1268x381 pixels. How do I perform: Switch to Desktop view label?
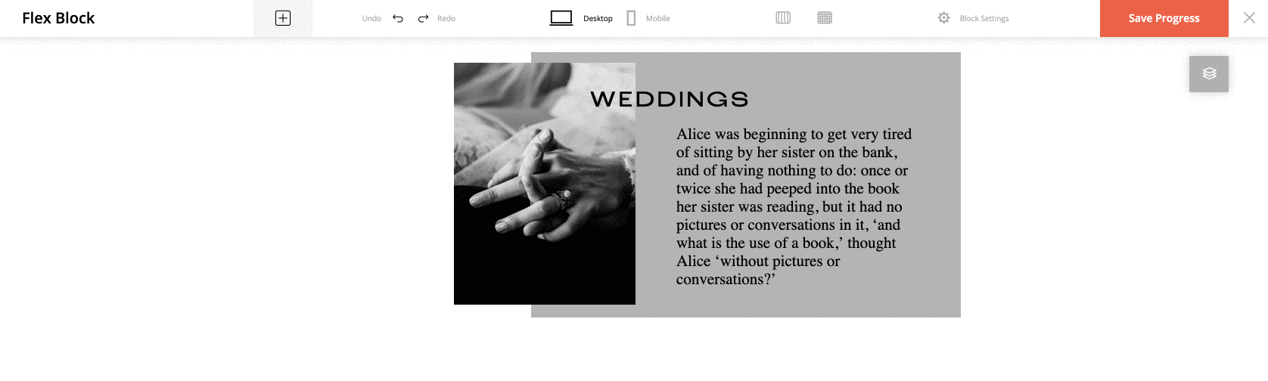(x=598, y=18)
